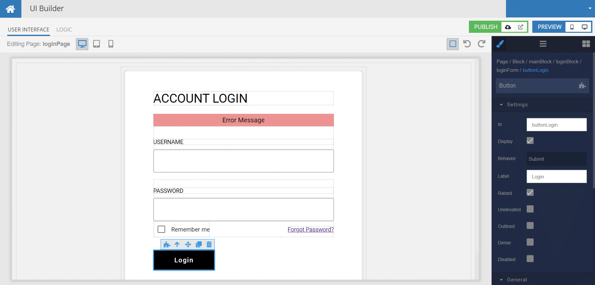Redo the last change

coord(482,44)
